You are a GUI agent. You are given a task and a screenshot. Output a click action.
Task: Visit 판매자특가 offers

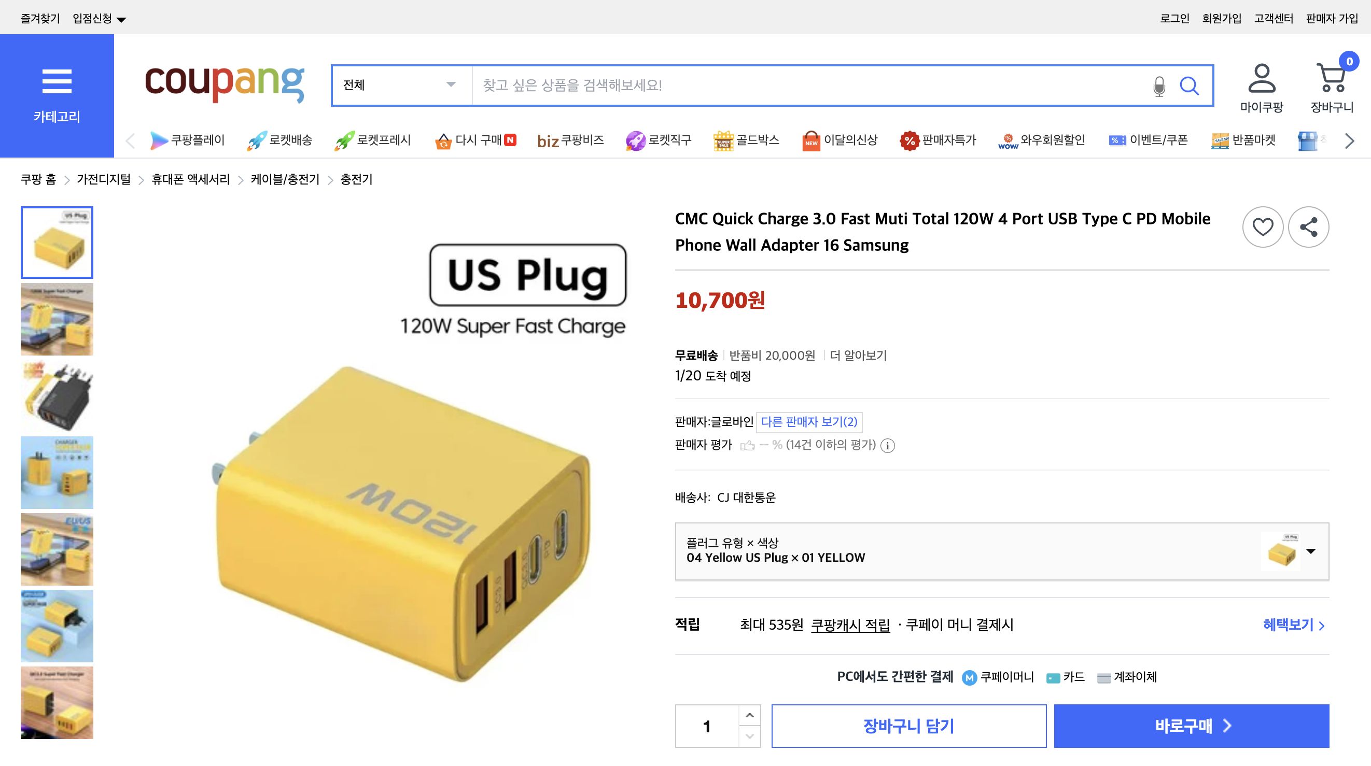940,140
